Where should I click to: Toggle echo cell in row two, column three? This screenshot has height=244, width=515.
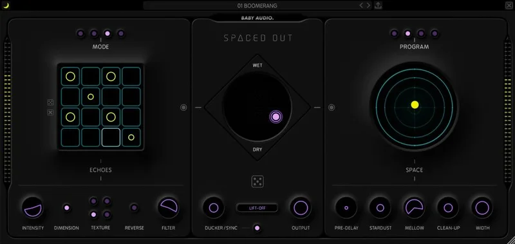(x=111, y=97)
